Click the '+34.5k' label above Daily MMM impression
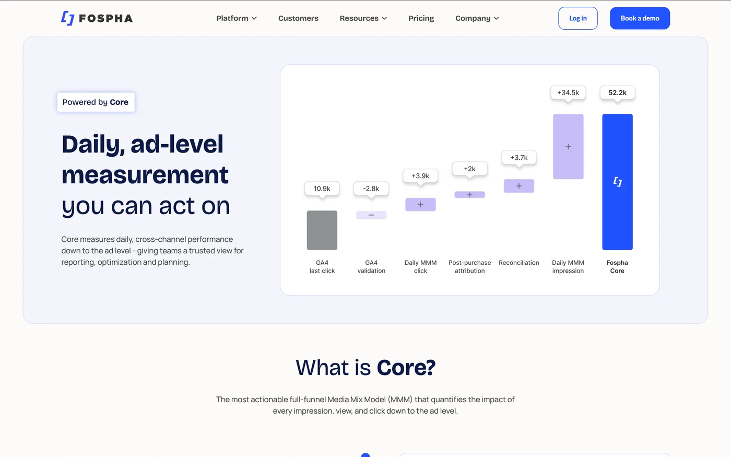This screenshot has height=457, width=731. pyautogui.click(x=568, y=92)
